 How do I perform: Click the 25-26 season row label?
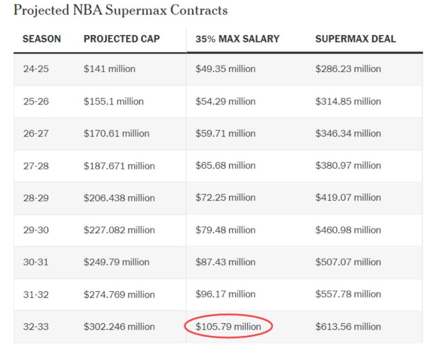pyautogui.click(x=36, y=102)
